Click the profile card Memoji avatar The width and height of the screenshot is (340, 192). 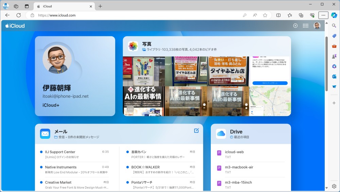coord(57,59)
